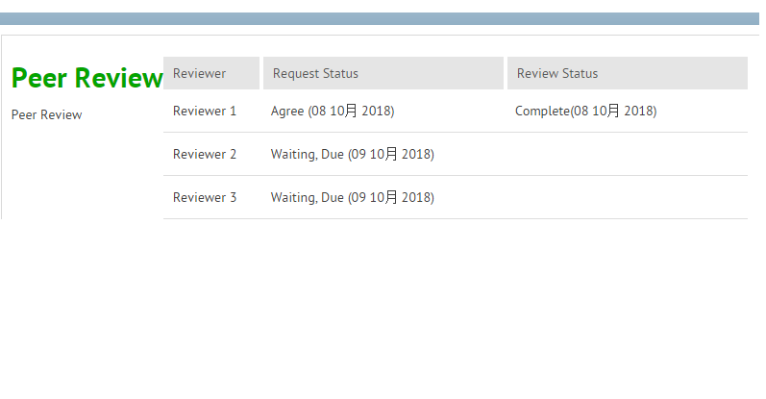Open the Reviewer 2 row label
Screen dimensions: 766x399
pos(205,154)
